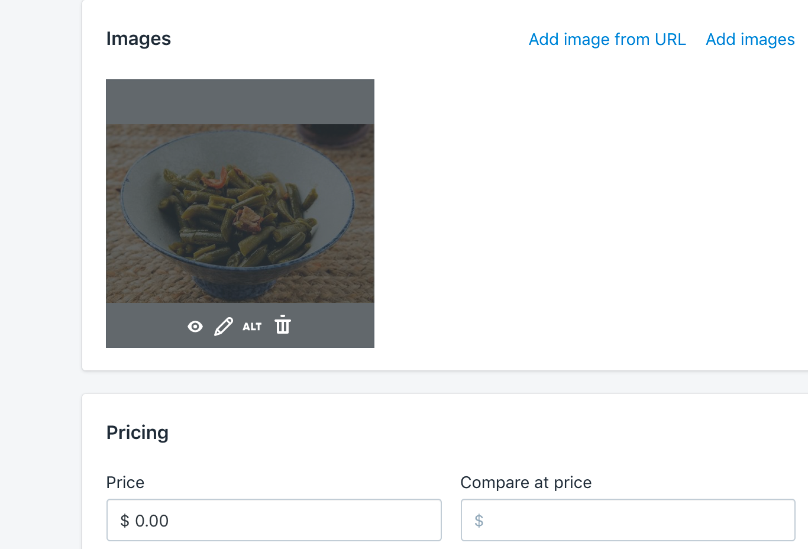Open the image editor pencil tool

224,326
